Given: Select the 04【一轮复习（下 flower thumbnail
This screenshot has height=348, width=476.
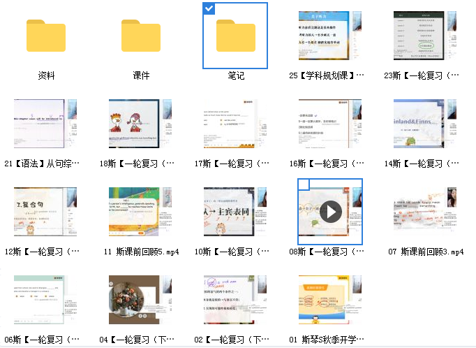Looking at the screenshot, I should tap(141, 300).
